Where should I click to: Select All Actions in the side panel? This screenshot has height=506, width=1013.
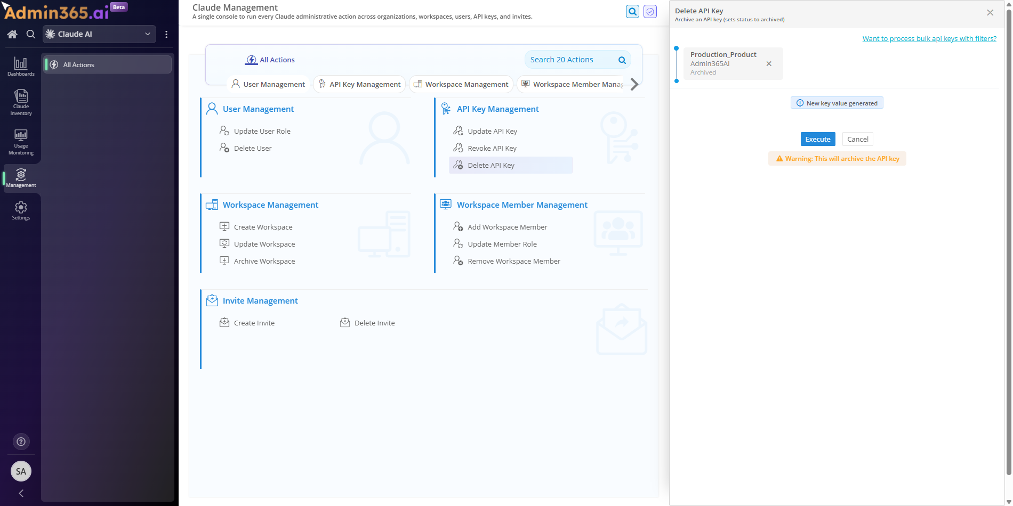point(107,64)
